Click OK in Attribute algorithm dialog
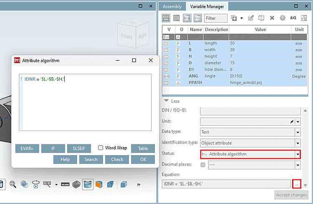The height and width of the screenshot is (204, 313). click(x=143, y=159)
